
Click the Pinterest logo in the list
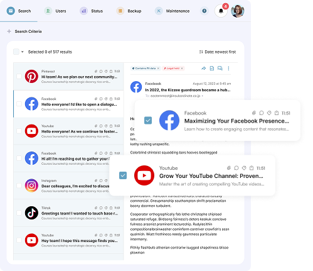pyautogui.click(x=31, y=76)
